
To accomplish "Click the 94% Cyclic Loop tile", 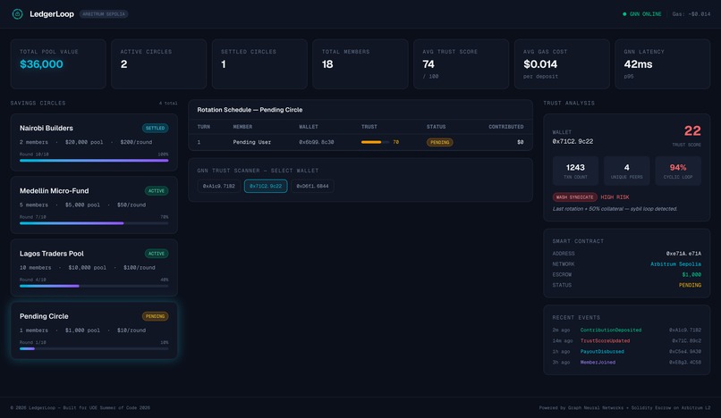I will tap(678, 171).
